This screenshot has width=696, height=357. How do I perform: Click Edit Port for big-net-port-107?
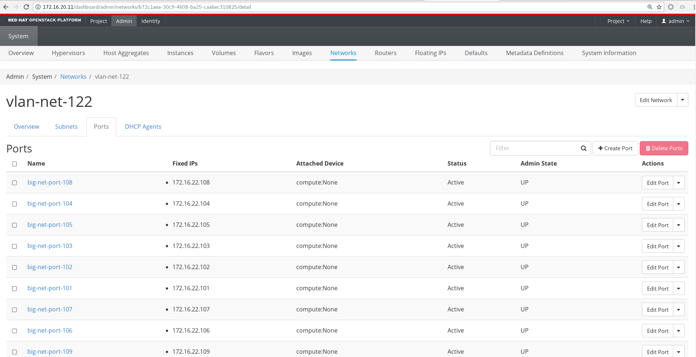click(658, 310)
